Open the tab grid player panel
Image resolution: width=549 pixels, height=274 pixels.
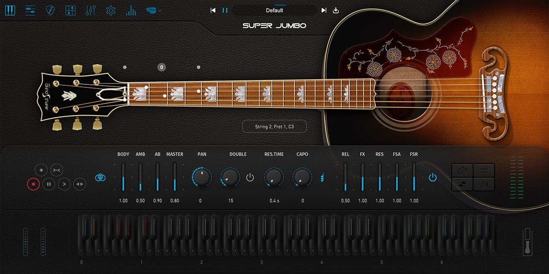point(71,10)
